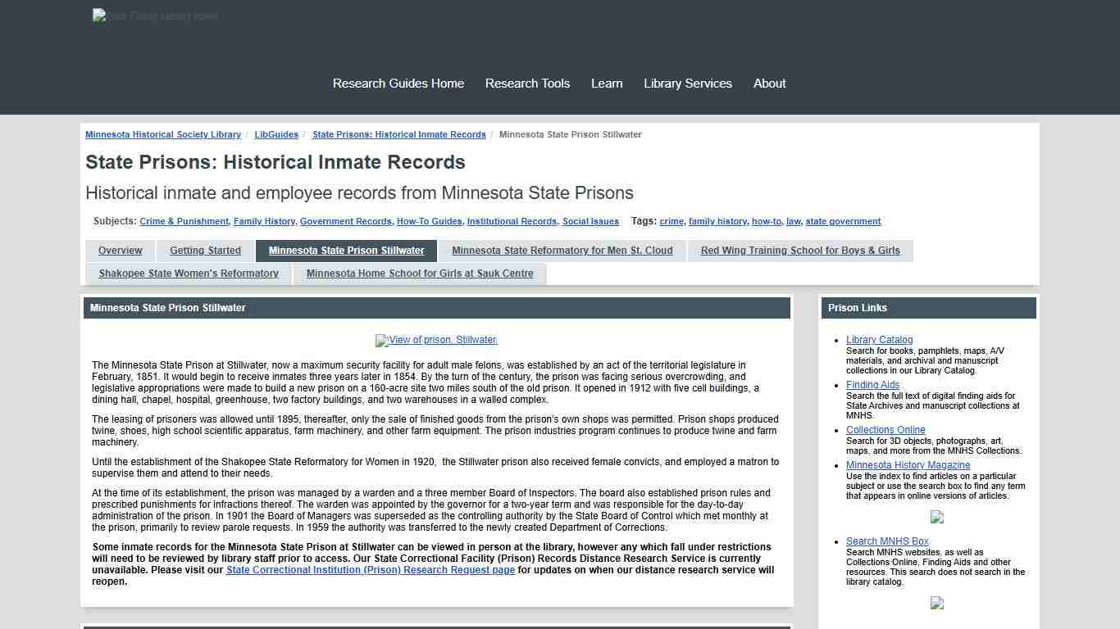This screenshot has height=629, width=1120.
Task: Click the "crime" tag link
Action: click(x=672, y=221)
